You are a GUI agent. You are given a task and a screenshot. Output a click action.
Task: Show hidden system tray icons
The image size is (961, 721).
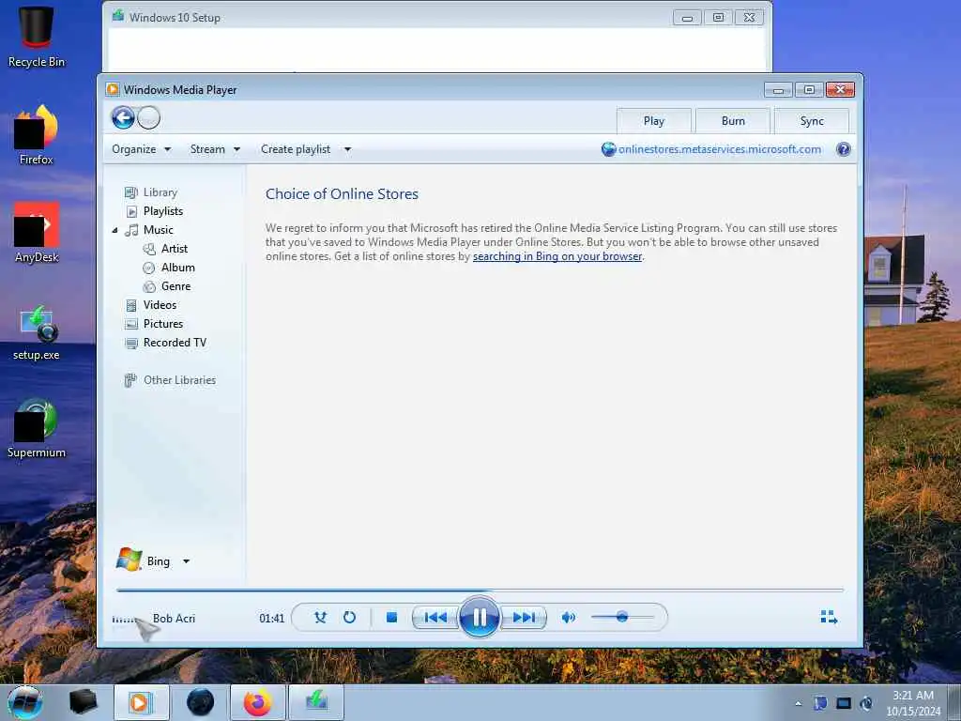point(798,703)
